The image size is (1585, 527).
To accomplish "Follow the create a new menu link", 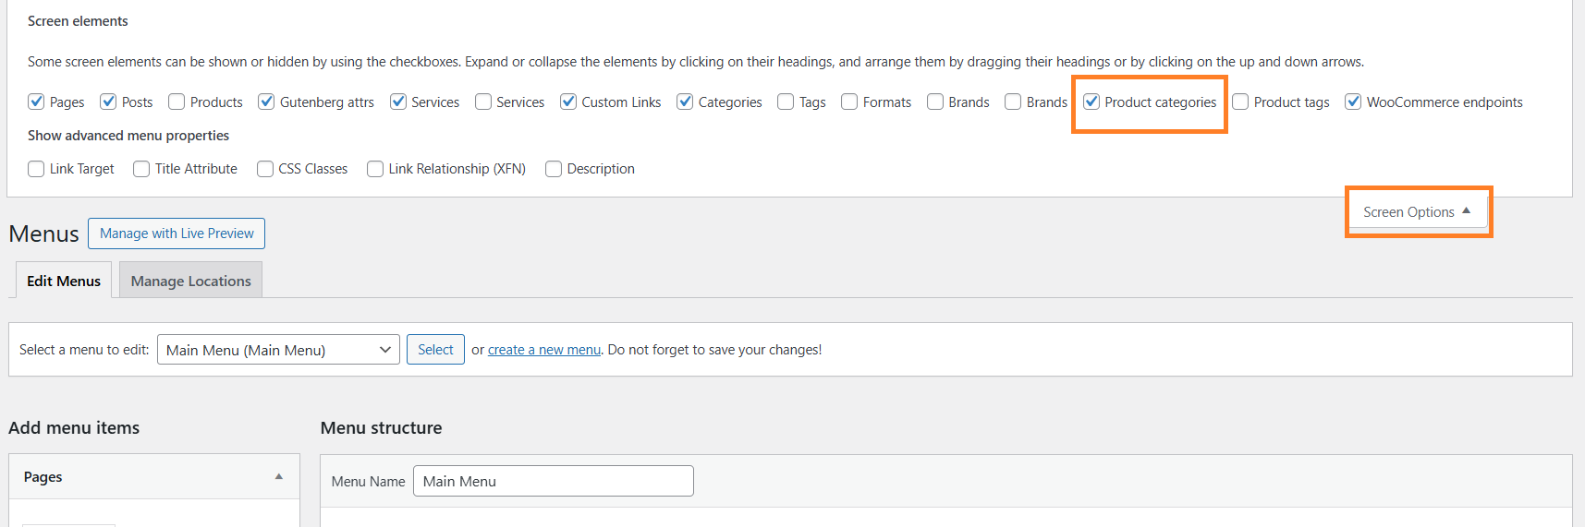I will tap(543, 350).
